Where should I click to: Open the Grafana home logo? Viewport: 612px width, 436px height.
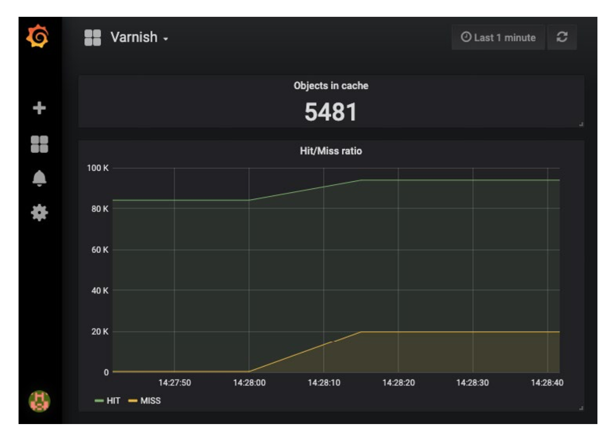click(x=38, y=36)
